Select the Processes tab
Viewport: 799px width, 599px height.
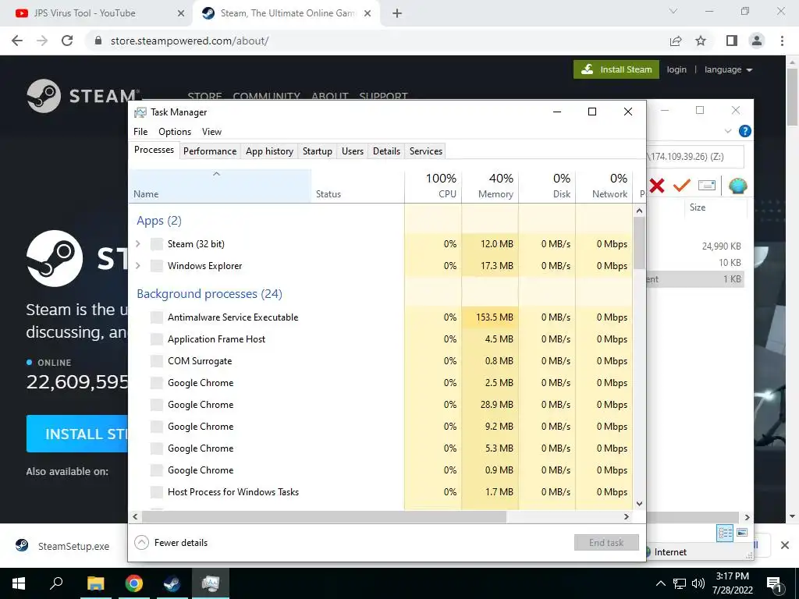pos(154,150)
